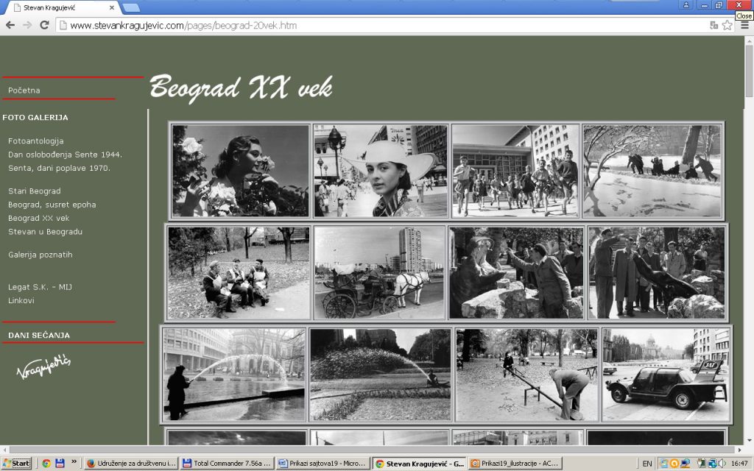Click the browser back arrow
Image resolution: width=754 pixels, height=471 pixels.
pos(10,25)
